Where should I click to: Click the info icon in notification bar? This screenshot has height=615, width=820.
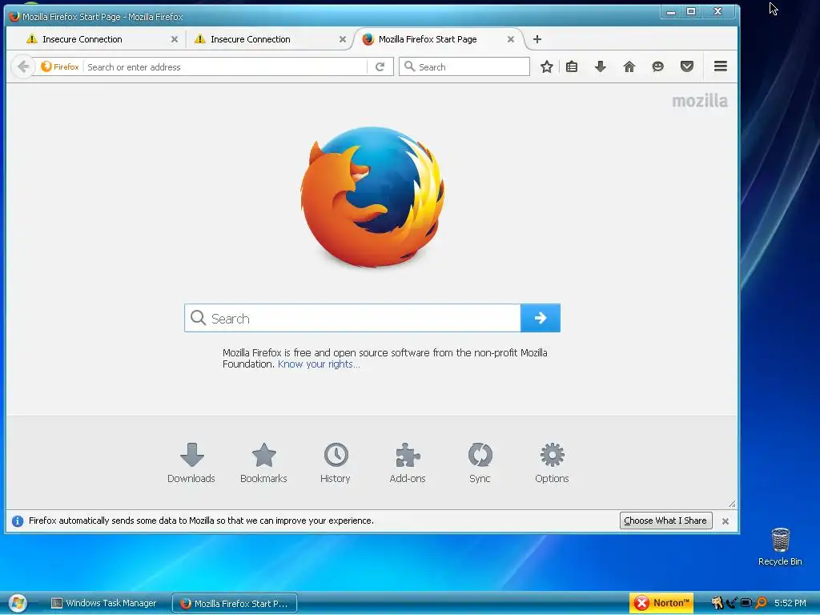18,521
